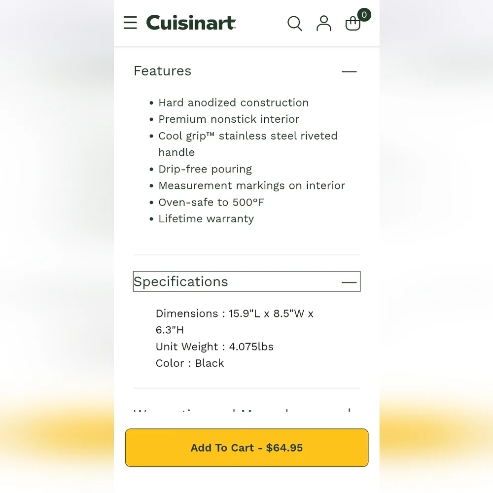
Task: Toggle the Specifications accordion heading
Action: point(246,282)
